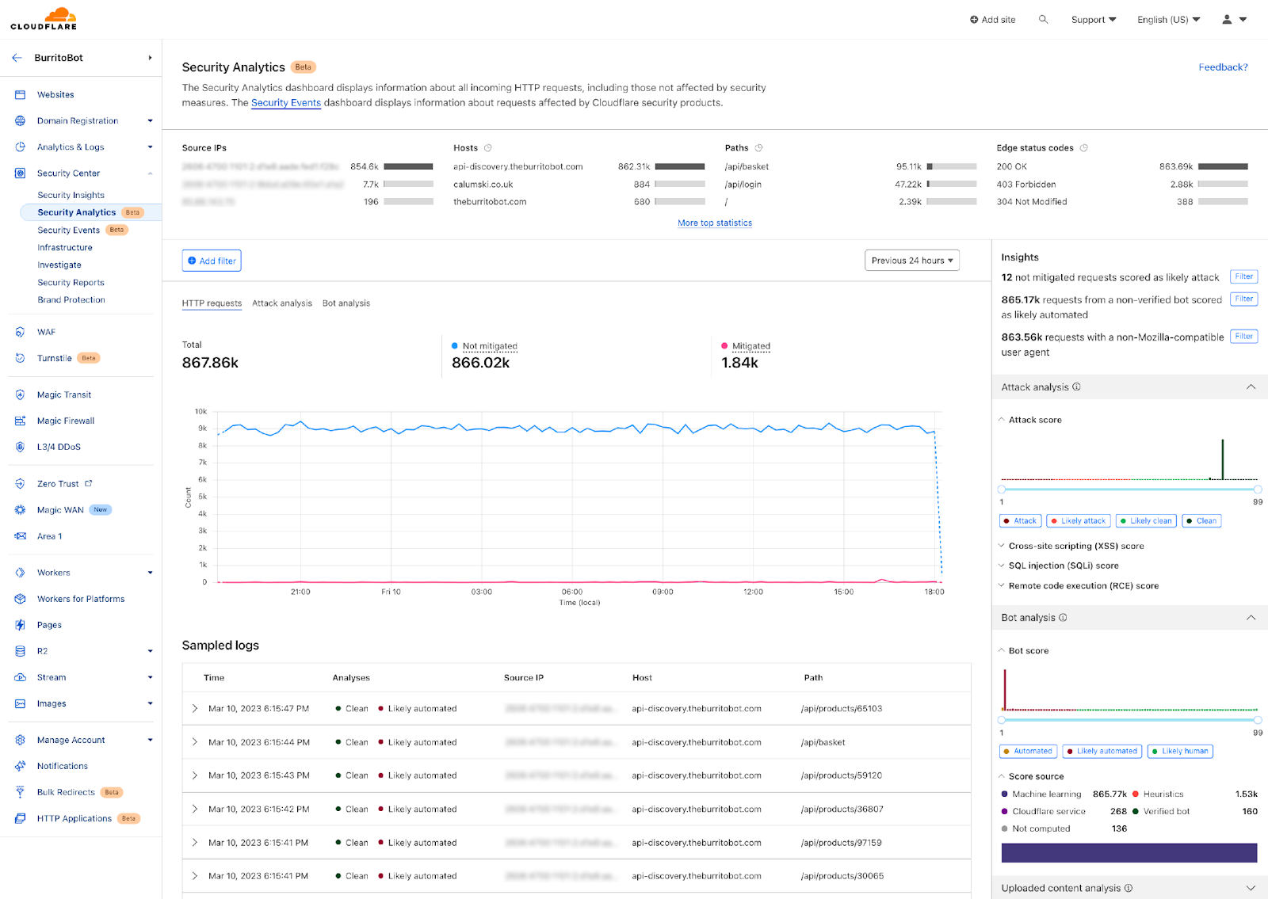
Task: Switch to the Attack analysis tab
Action: click(282, 303)
